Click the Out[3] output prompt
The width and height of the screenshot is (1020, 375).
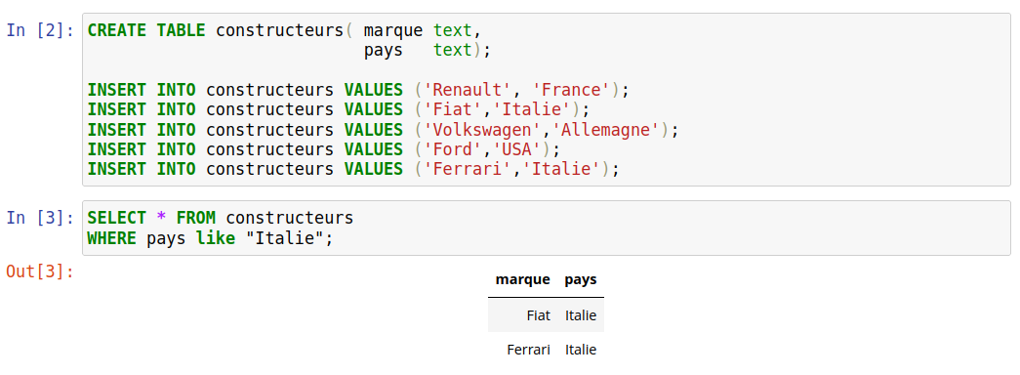point(40,271)
